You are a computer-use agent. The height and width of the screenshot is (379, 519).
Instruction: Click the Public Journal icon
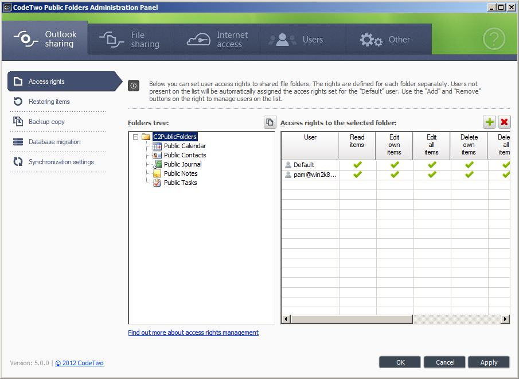click(157, 164)
